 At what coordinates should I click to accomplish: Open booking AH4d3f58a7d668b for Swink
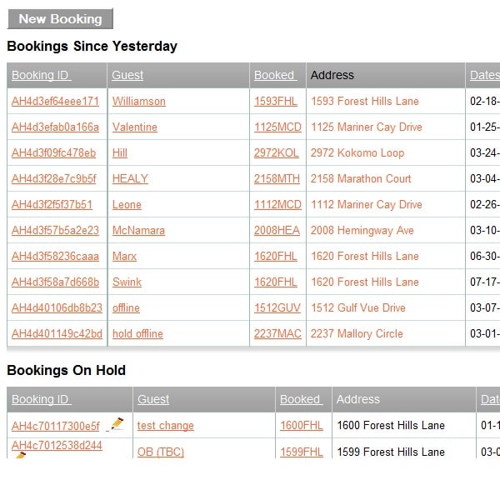point(56,282)
